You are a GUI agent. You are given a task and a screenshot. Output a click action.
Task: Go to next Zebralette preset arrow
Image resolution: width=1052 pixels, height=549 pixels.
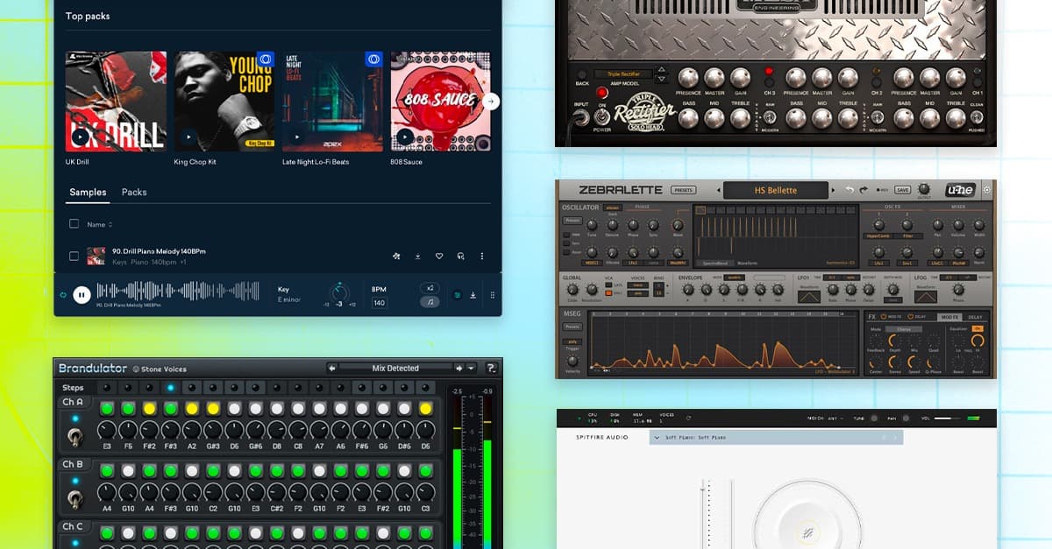[833, 190]
